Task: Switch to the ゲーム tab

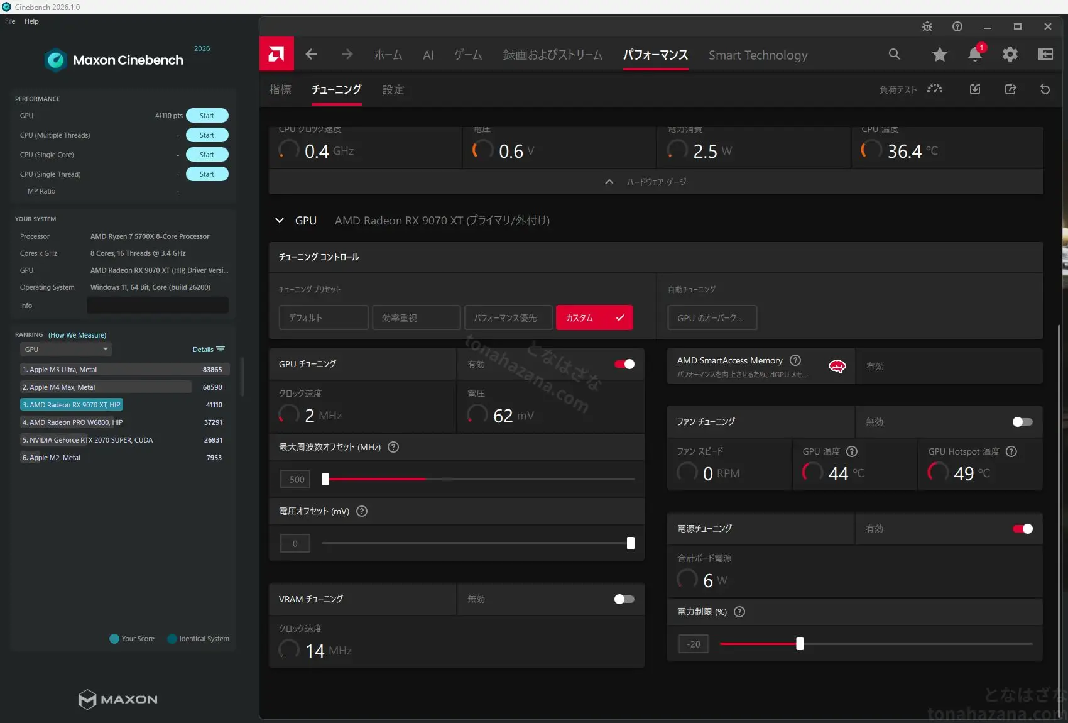Action: (468, 55)
